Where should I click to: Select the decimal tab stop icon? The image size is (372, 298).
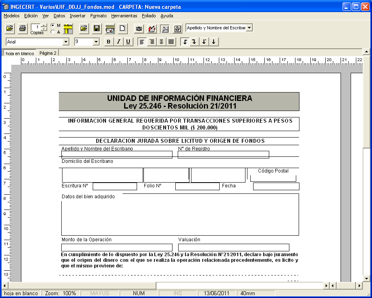coord(204,42)
